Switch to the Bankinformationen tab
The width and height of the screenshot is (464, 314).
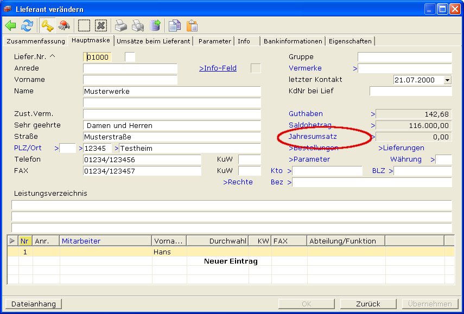pos(293,41)
